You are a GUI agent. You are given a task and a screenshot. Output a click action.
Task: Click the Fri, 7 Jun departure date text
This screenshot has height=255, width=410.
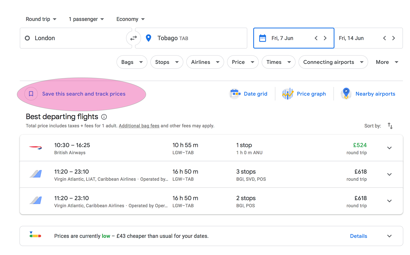(x=282, y=38)
